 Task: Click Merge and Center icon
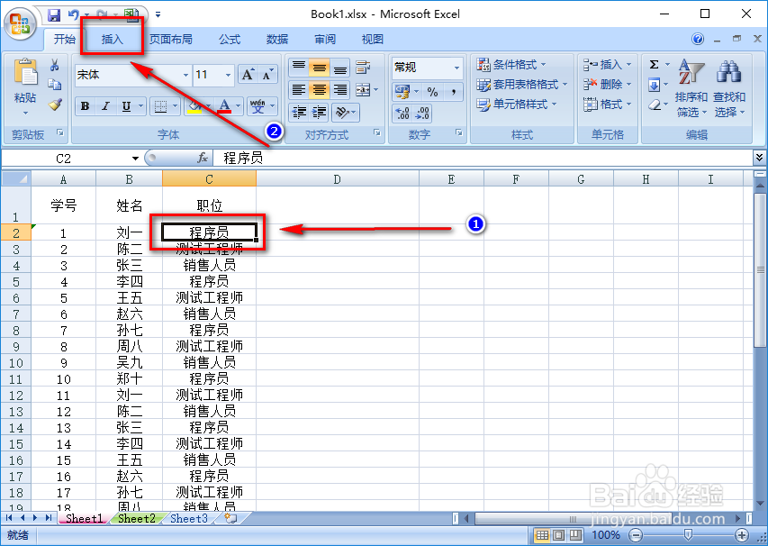pos(363,90)
